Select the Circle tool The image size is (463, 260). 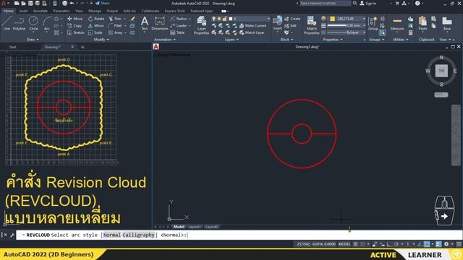33,24
